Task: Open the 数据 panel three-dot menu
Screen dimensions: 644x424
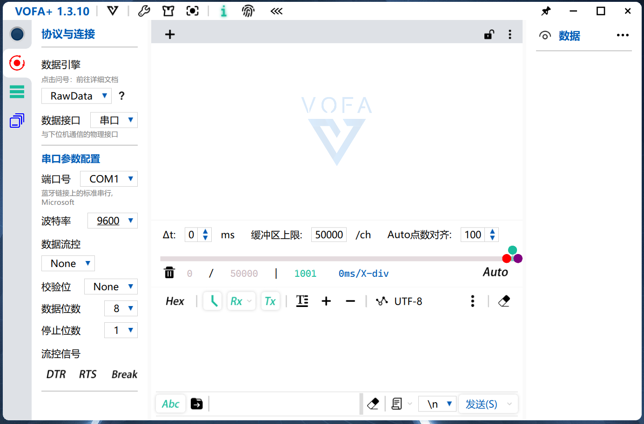Action: [623, 35]
